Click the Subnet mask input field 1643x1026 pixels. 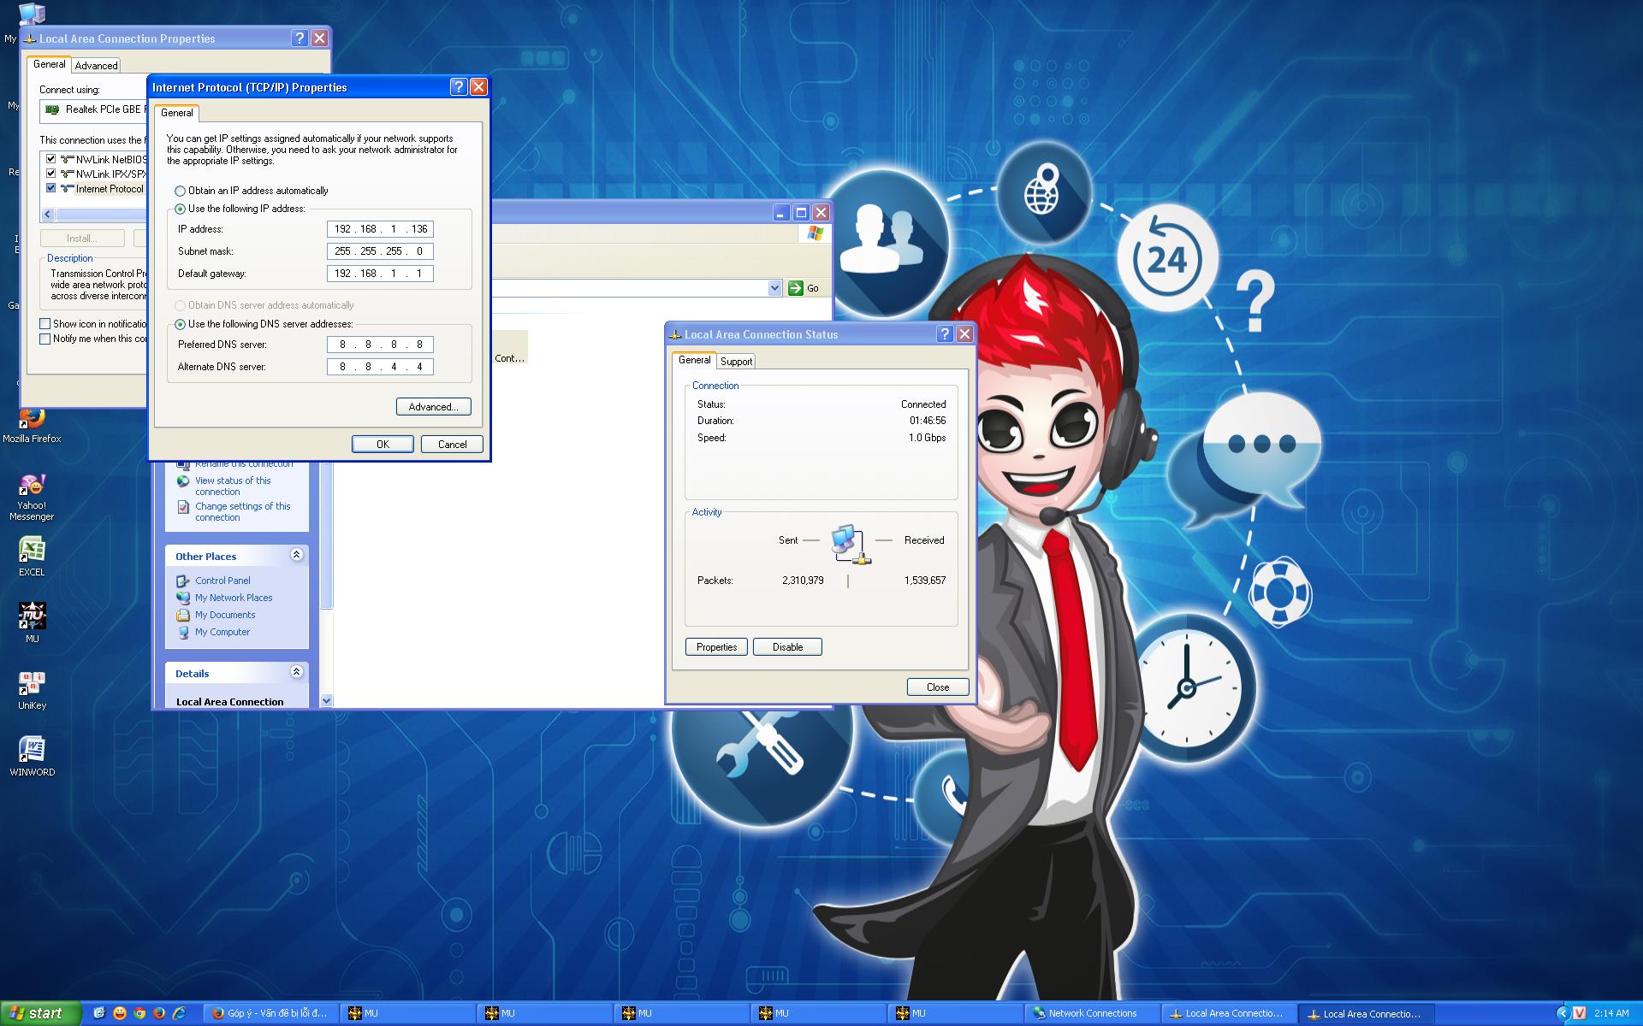tap(380, 251)
